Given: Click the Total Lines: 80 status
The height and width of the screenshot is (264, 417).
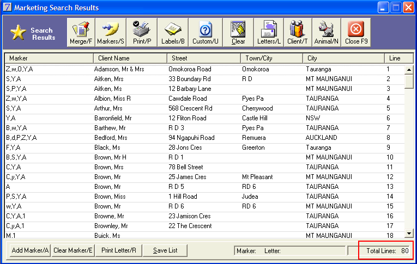Looking at the screenshot, I should point(387,251).
